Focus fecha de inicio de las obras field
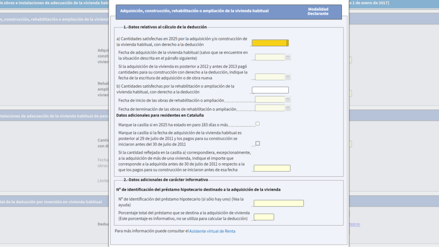This screenshot has width=439, height=247. tap(270, 100)
